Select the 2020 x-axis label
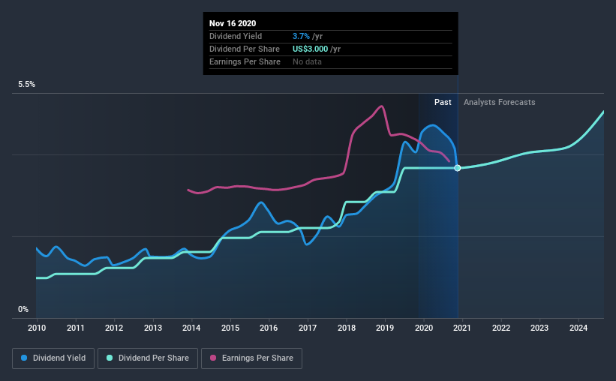The height and width of the screenshot is (381, 616). tap(424, 328)
